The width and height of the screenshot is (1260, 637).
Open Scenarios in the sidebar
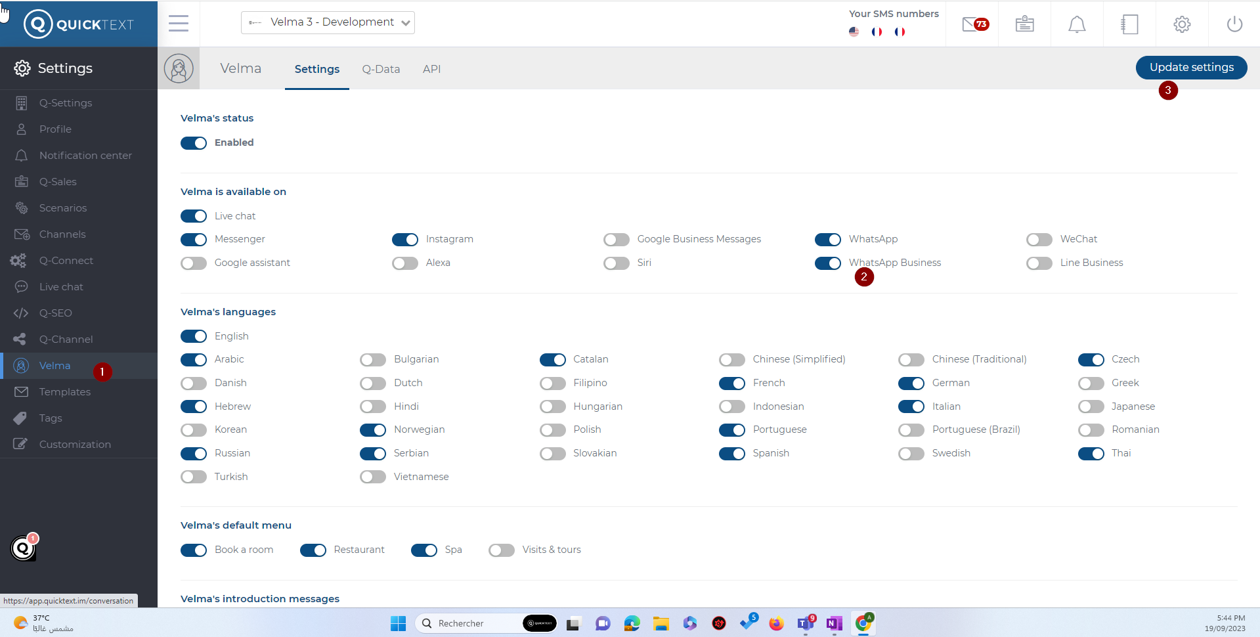tap(63, 208)
